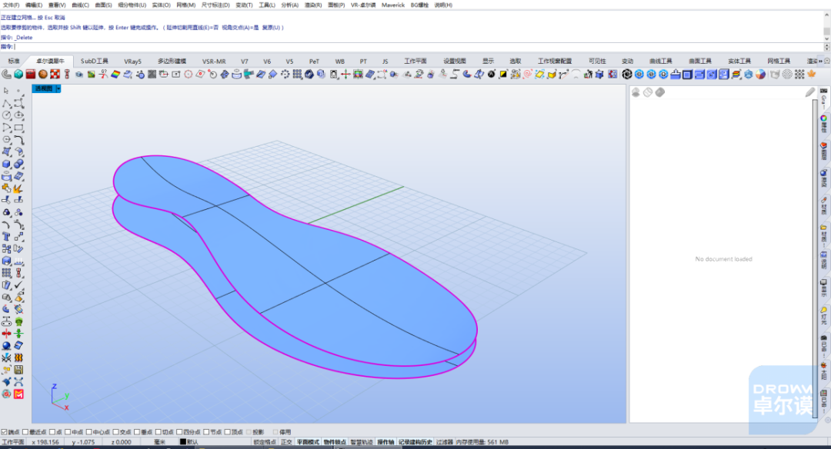Click the red M icon in left sidebar

pyautogui.click(x=18, y=394)
